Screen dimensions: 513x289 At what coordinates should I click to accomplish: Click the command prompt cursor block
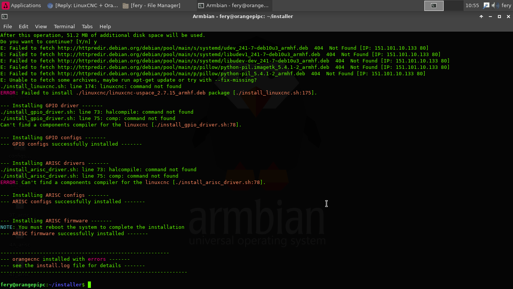click(x=89, y=284)
